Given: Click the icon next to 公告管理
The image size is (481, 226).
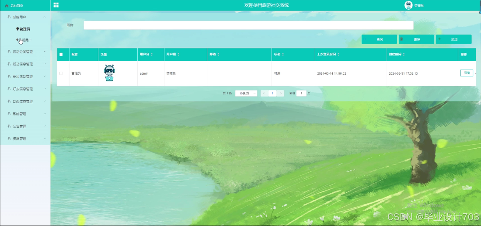Looking at the screenshot, I should (9, 126).
